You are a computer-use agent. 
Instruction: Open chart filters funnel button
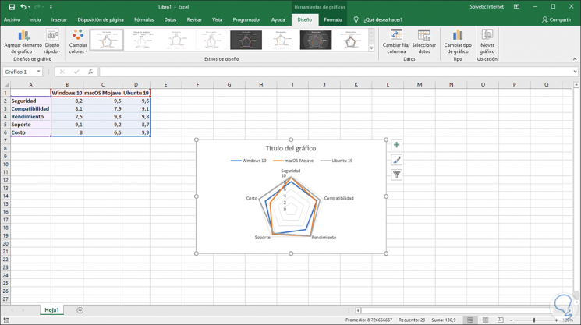pyautogui.click(x=396, y=175)
